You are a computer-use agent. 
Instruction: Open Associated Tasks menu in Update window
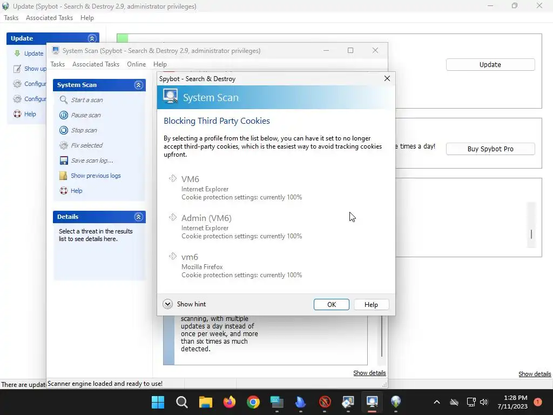coord(49,18)
